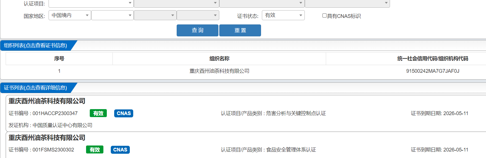This screenshot has width=486, height=158.
Task: Click the CNAS badge on the HACCP certificate
Action: coord(124,113)
